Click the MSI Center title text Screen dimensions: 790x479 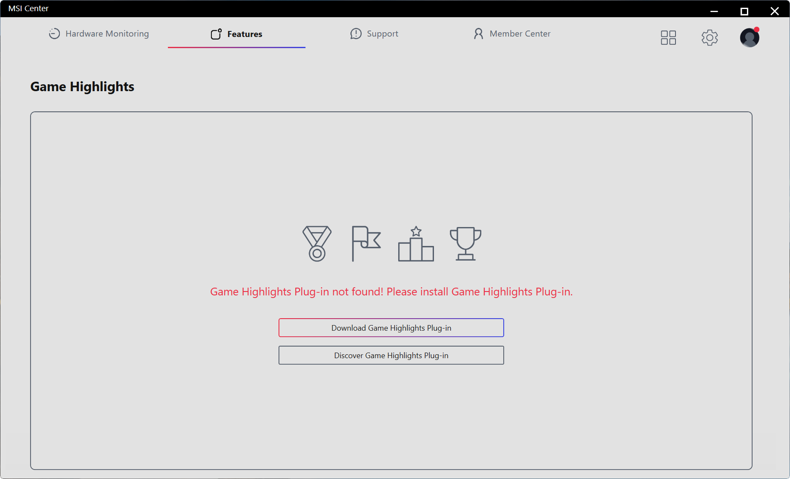coord(28,8)
